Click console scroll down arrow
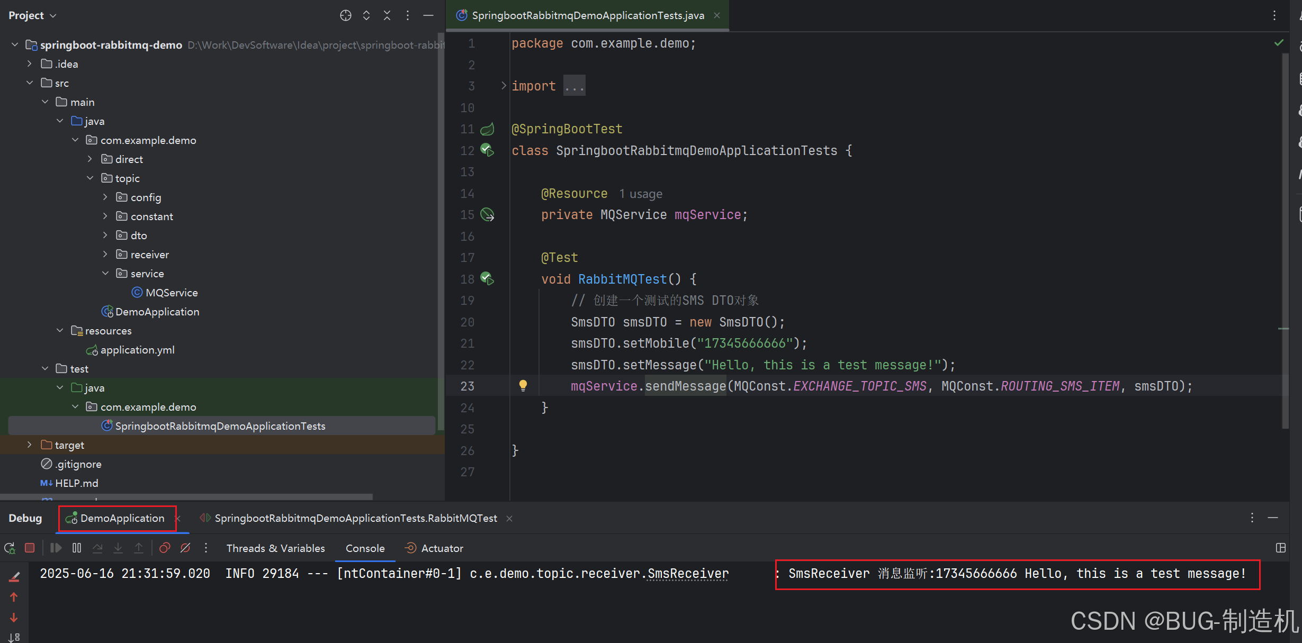 (14, 618)
